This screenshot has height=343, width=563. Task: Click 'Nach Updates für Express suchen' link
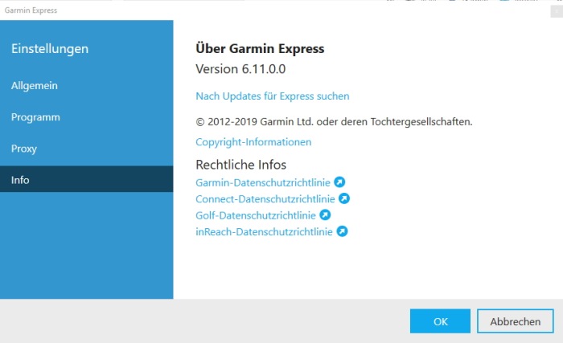(273, 96)
